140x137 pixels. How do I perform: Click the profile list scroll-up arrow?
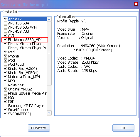click(49, 19)
